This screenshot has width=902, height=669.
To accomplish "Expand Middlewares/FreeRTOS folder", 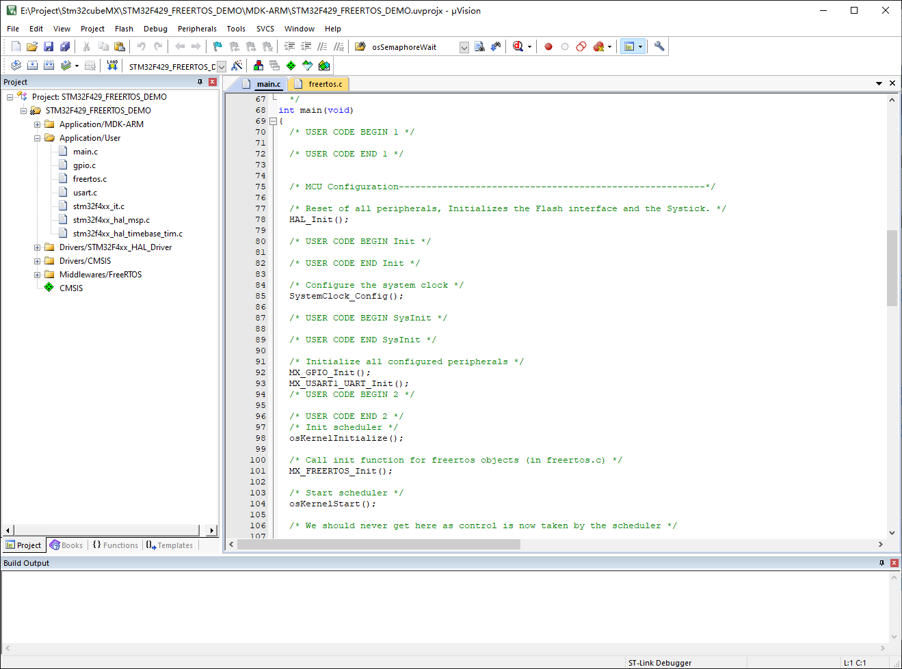I will click(38, 275).
